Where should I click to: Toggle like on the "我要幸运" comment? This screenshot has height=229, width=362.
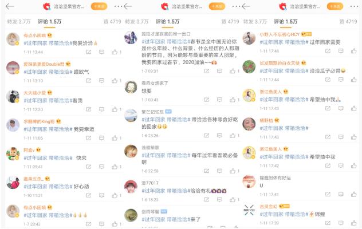click(x=115, y=138)
